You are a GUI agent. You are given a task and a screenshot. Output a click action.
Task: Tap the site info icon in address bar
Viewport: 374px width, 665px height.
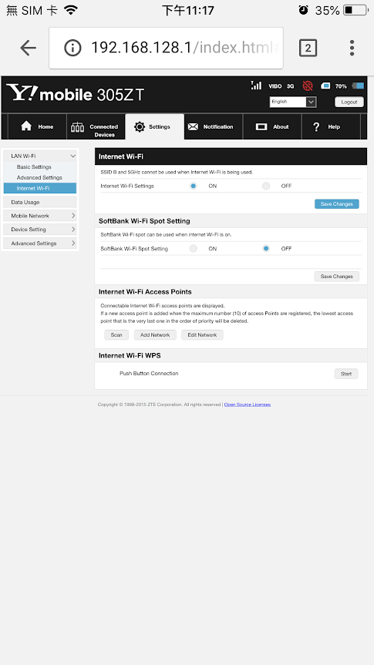72,48
